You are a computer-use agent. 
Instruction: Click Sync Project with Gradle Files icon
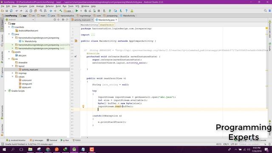click(110, 11)
